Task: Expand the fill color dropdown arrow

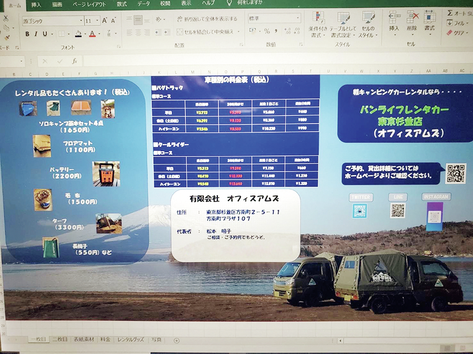Action: (85, 34)
